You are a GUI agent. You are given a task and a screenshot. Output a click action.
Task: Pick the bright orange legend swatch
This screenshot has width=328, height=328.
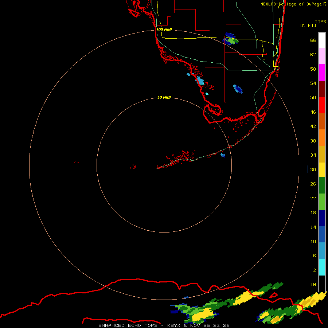tap(322, 137)
